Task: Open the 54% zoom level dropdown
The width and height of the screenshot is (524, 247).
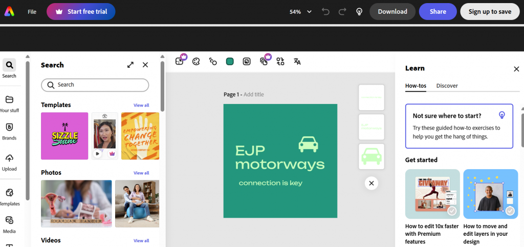Action: [300, 11]
